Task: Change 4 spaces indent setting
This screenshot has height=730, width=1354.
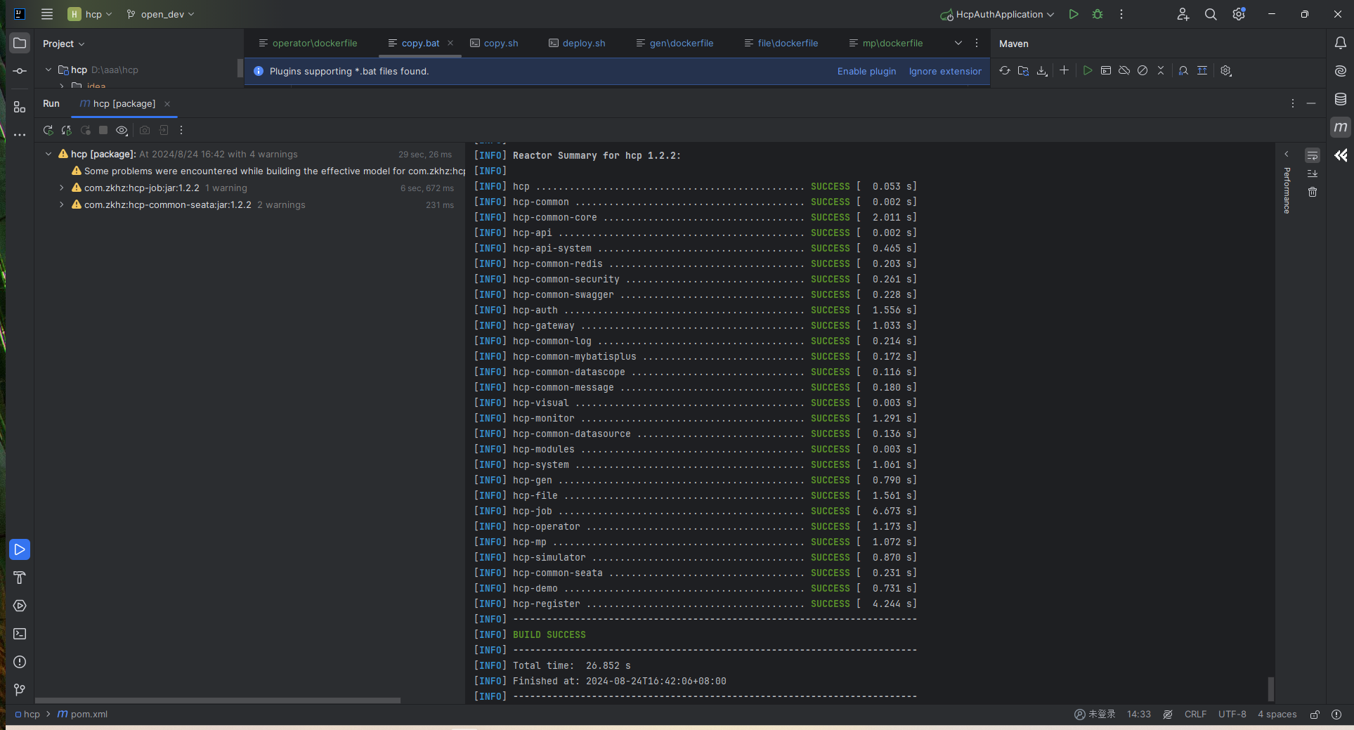Action: pyautogui.click(x=1277, y=714)
